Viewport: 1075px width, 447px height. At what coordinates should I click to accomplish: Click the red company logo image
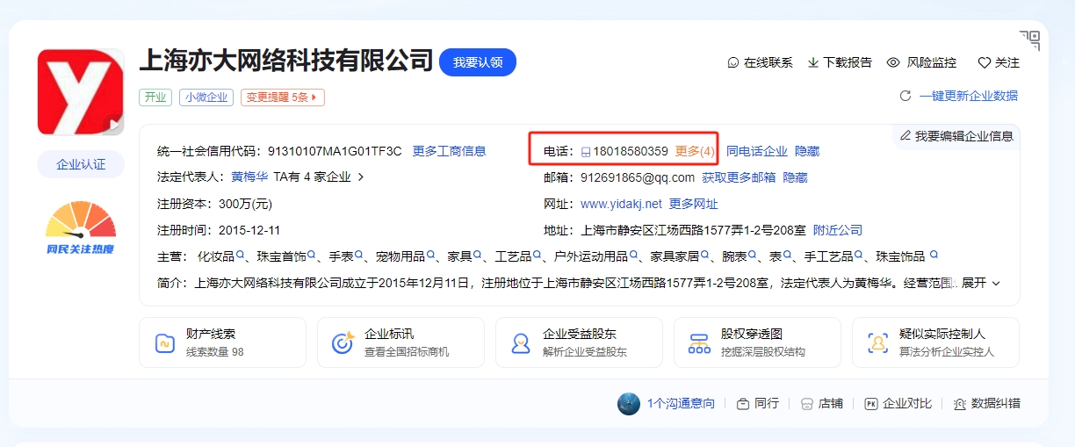point(81,92)
